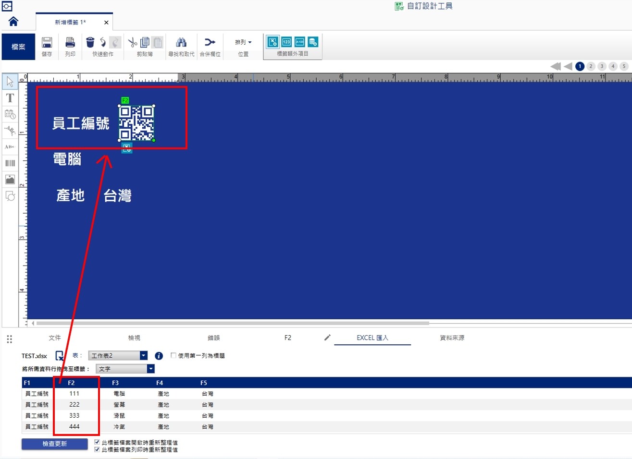This screenshot has height=459, width=632.
Task: Switch to the 文件 tab
Action: pos(55,338)
